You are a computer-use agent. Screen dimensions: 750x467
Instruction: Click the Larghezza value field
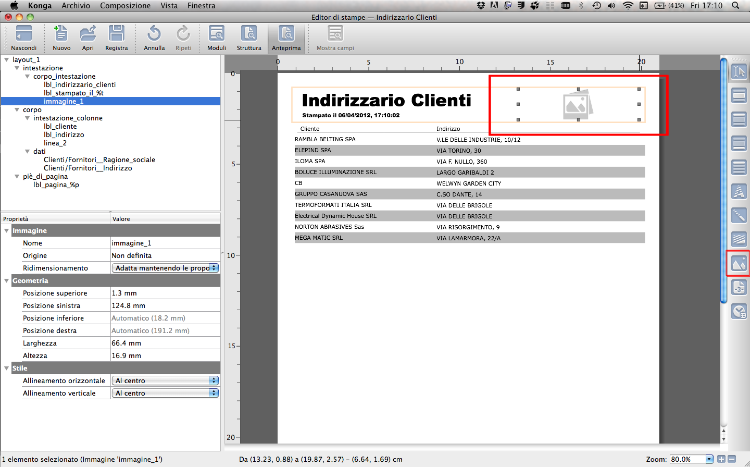point(165,343)
